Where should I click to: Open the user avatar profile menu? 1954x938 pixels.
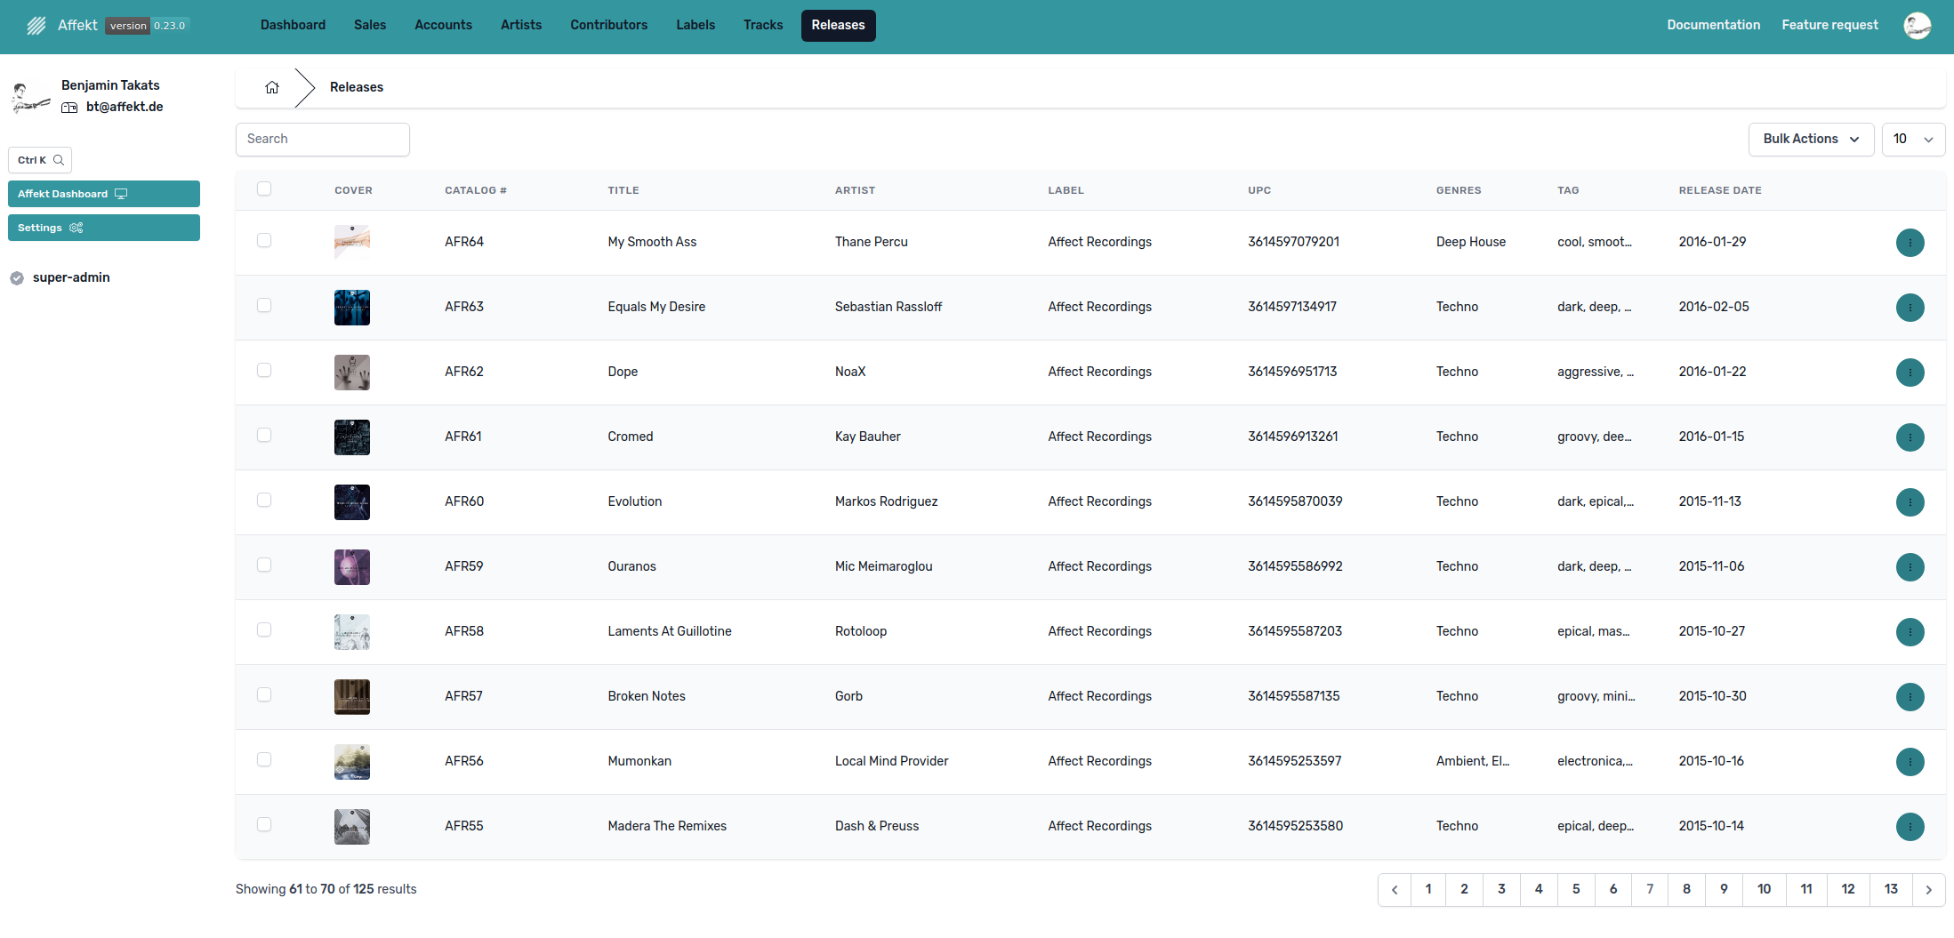click(1917, 25)
